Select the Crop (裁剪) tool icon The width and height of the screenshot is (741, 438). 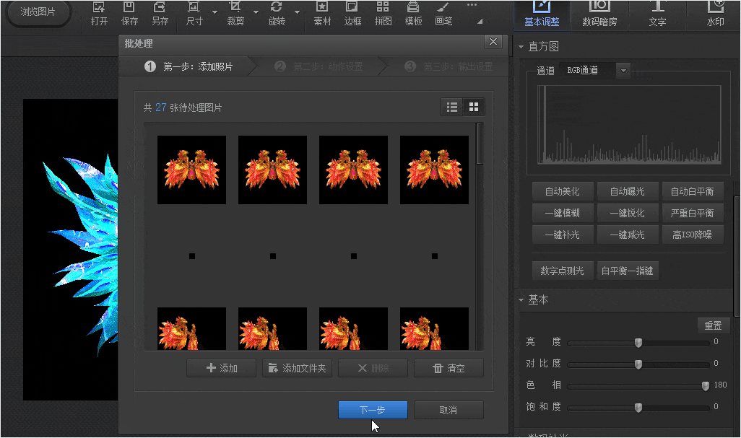coord(235,14)
